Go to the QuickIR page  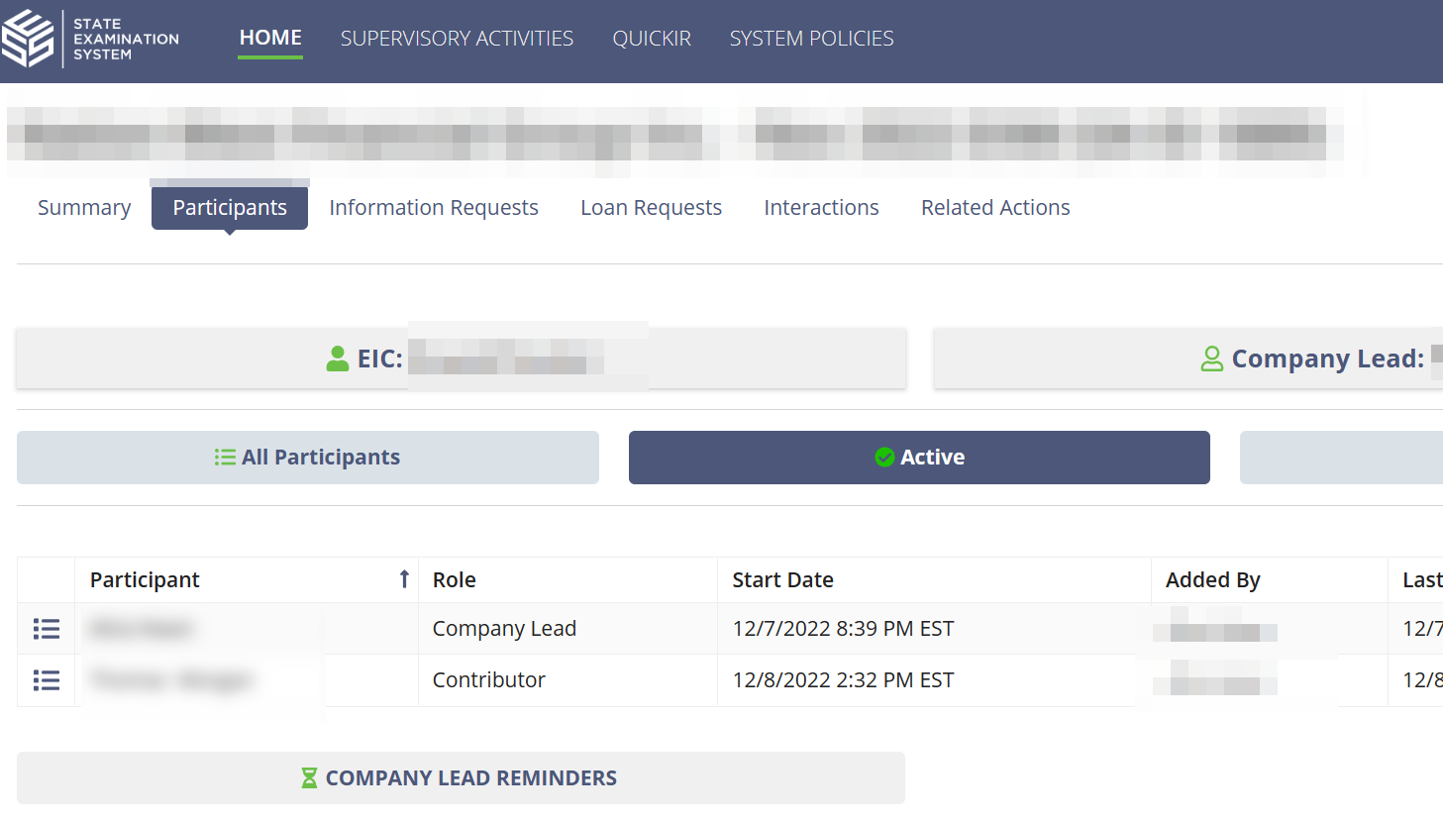click(652, 39)
